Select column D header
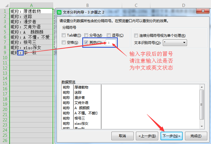This screenshot has height=144, width=211. click(x=184, y=5)
